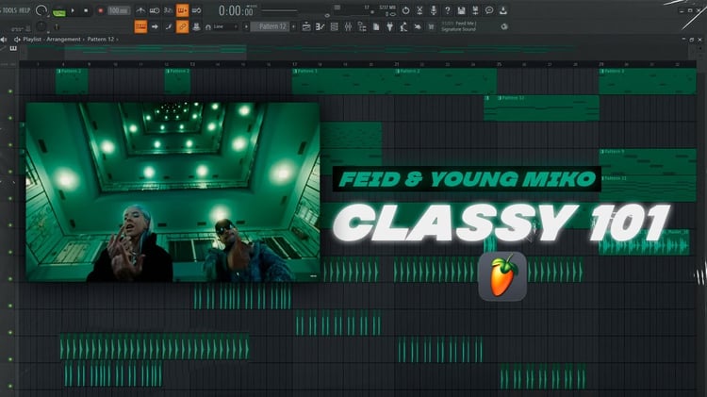
Task: Open the TOOLS menu
Action: point(9,10)
